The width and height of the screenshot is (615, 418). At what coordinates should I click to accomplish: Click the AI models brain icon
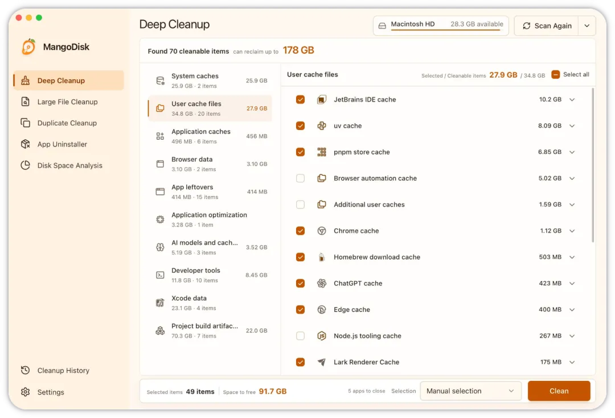[160, 247]
